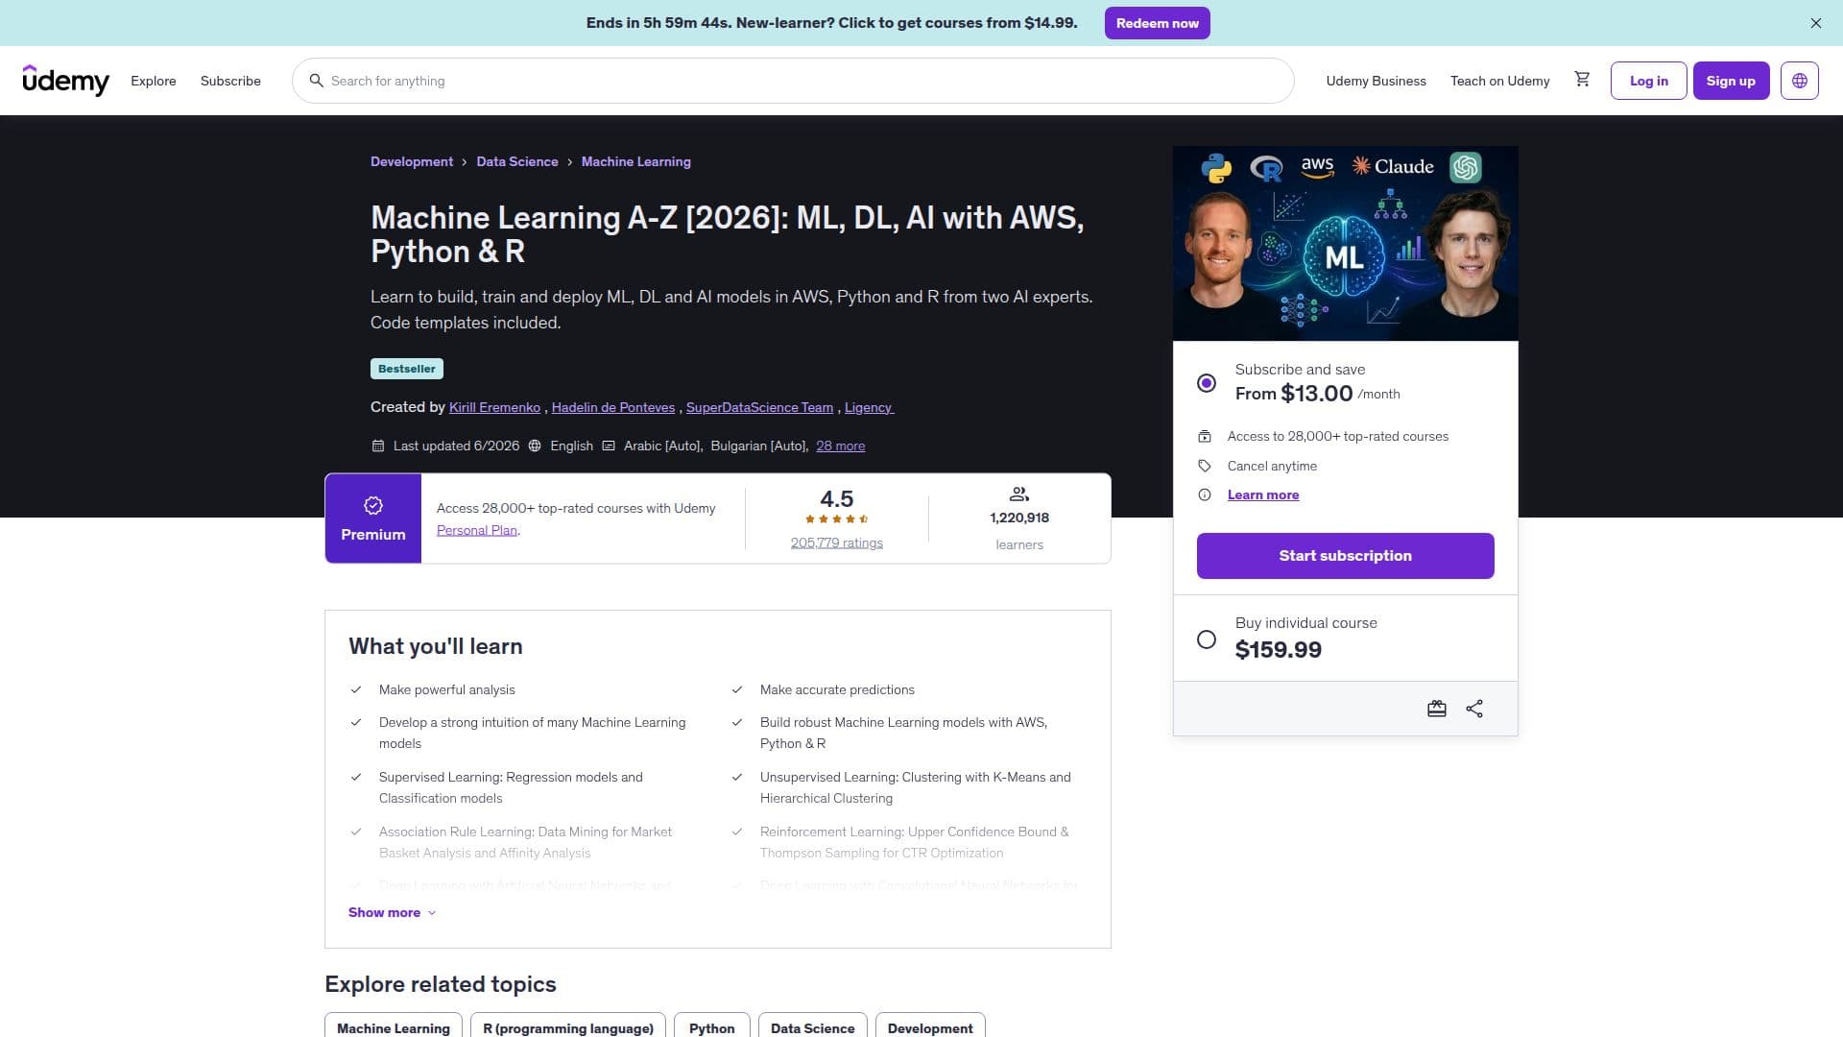The height and width of the screenshot is (1037, 1843).
Task: Open Teach on Udemy in header
Action: coord(1499,81)
